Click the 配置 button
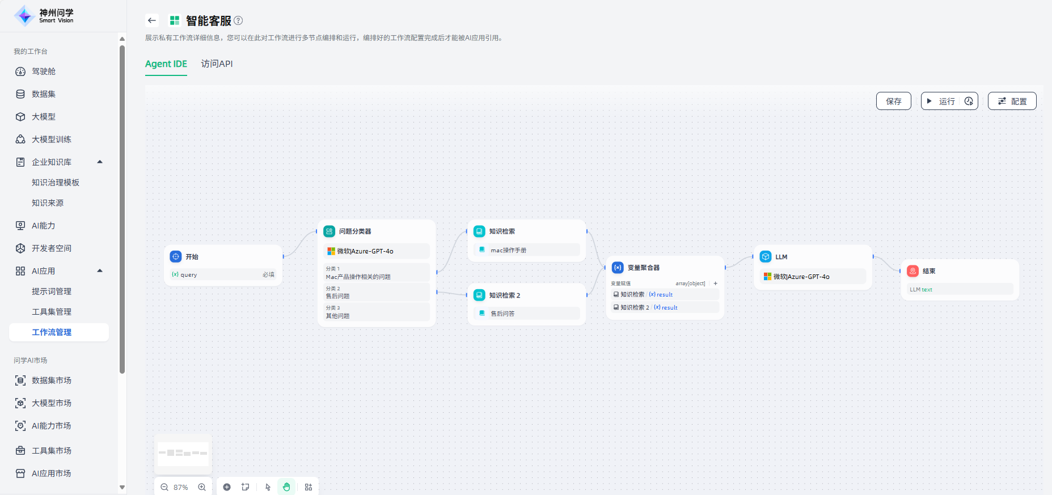The width and height of the screenshot is (1052, 495). tap(1012, 101)
